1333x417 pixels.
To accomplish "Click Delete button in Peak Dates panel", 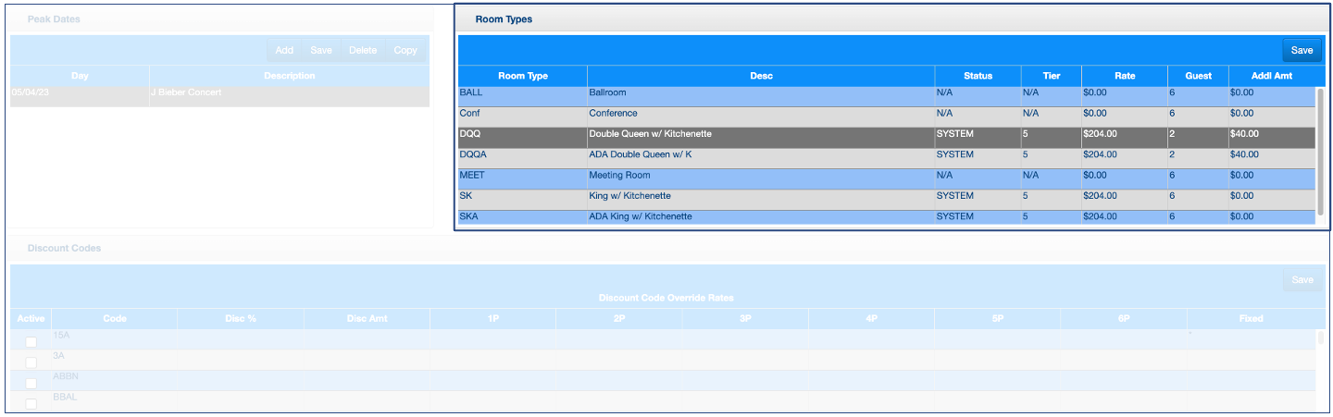I will tap(362, 51).
